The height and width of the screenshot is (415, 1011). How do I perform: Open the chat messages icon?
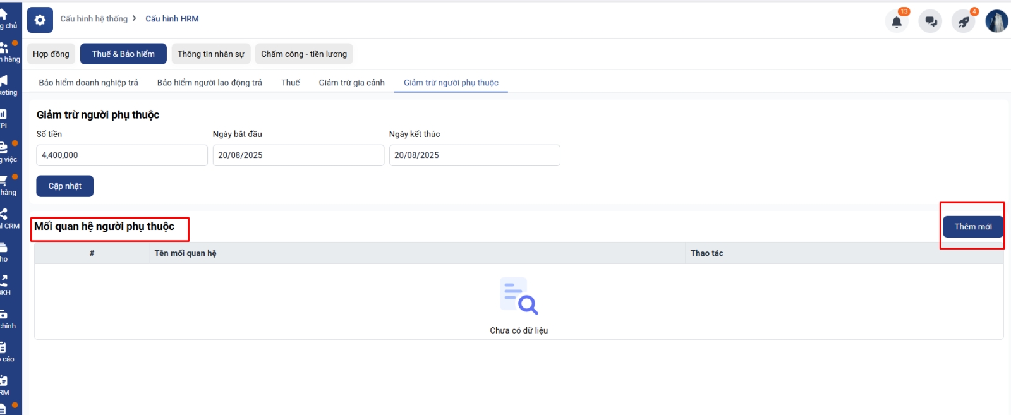(x=930, y=21)
